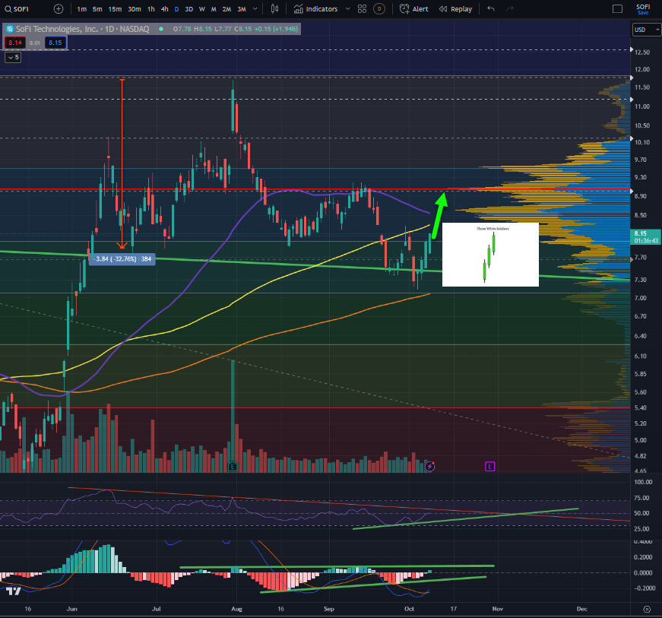
Task: Click the Aug date axis label
Action: click(237, 609)
